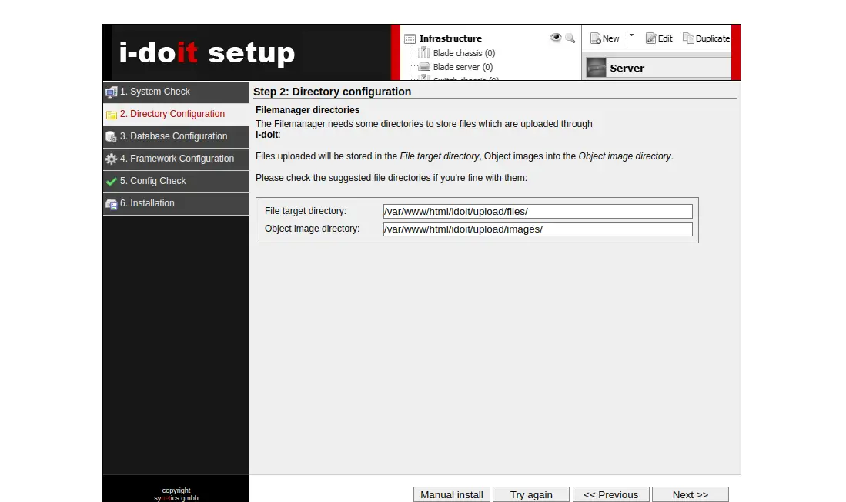Click the New label in header toolbar

coord(610,38)
